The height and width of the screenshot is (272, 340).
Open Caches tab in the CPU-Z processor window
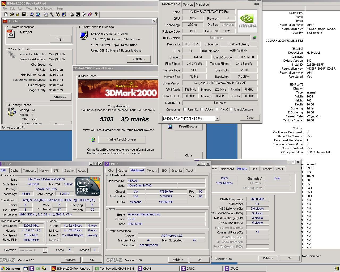coord(15,171)
